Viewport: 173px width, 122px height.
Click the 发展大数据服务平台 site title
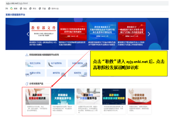pyautogui.click(x=15, y=15)
